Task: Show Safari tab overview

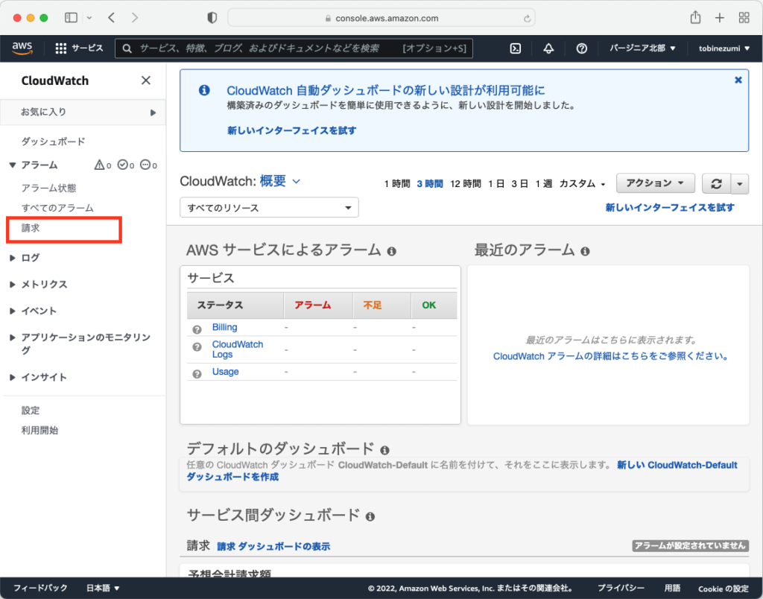Action: 744,18
